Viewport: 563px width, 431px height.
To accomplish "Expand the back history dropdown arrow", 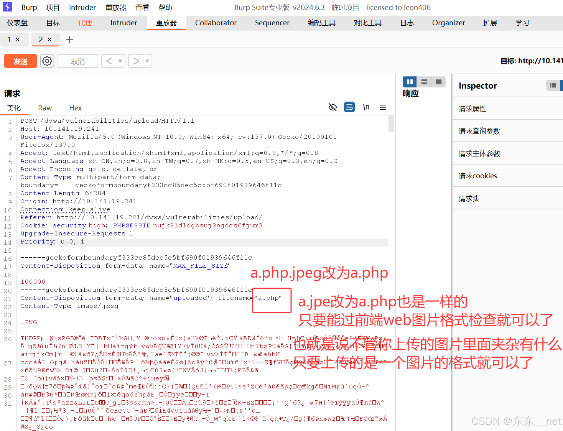I will point(120,61).
